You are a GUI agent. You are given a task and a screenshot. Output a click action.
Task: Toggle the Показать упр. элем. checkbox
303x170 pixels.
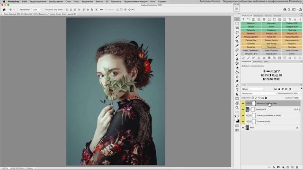[x=44, y=9]
